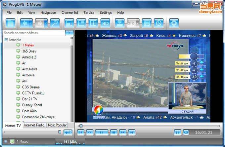This screenshot has height=147, width=225.
Task: Click the rewind playback button
Action: (x=90, y=132)
